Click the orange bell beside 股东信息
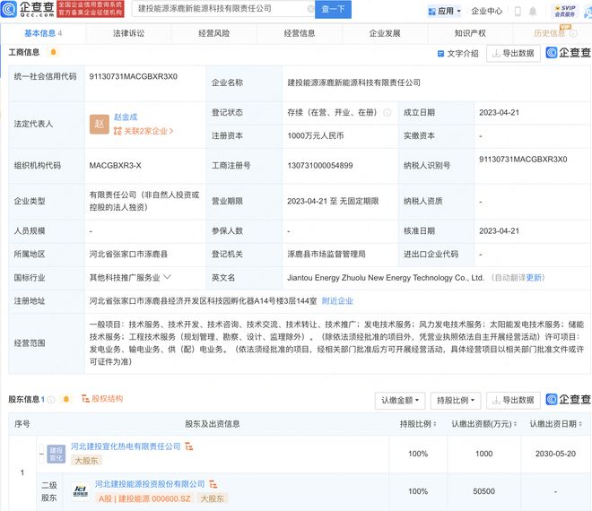 click(x=66, y=399)
